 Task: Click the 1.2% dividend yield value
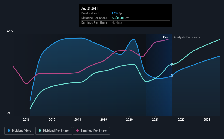(115, 13)
